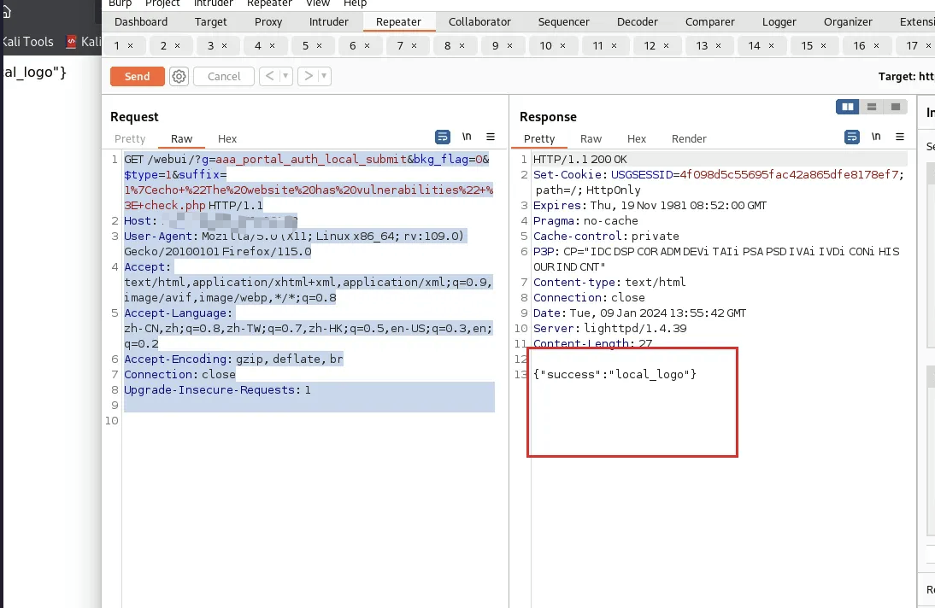The width and height of the screenshot is (935, 608).
Task: Select Repeater tab 3
Action: click(x=210, y=45)
